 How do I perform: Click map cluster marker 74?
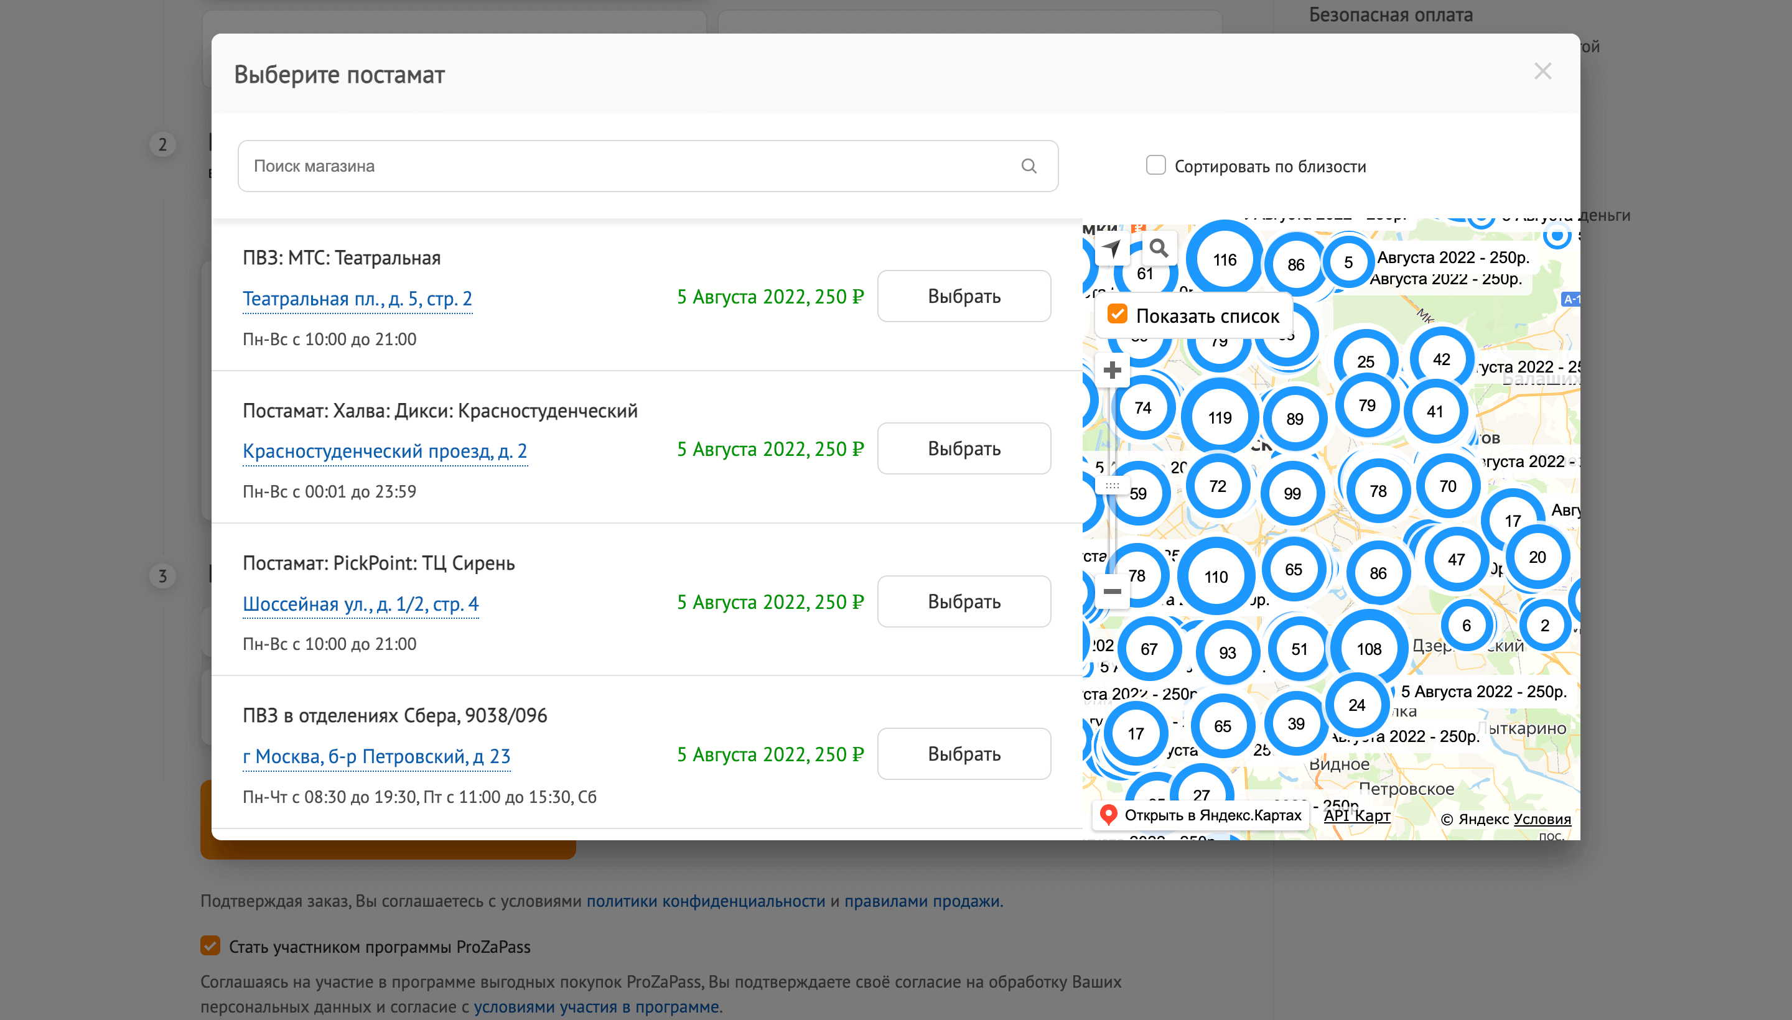[x=1143, y=408]
